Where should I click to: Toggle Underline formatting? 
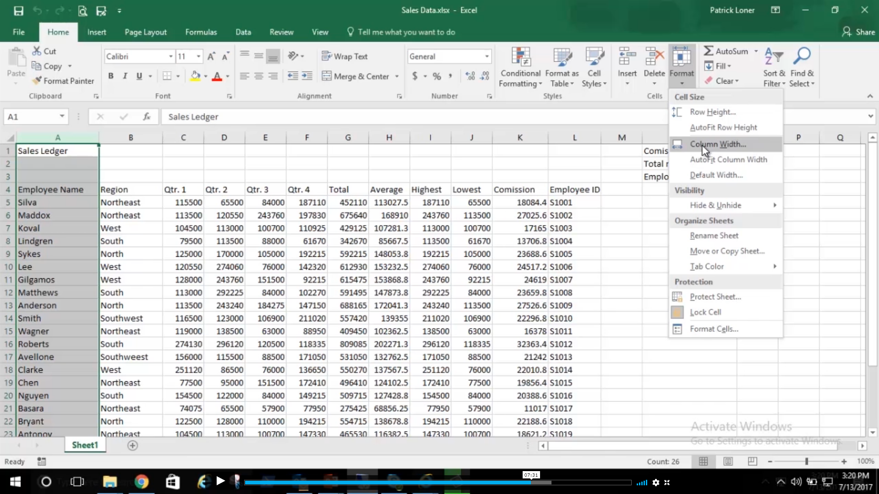click(139, 76)
